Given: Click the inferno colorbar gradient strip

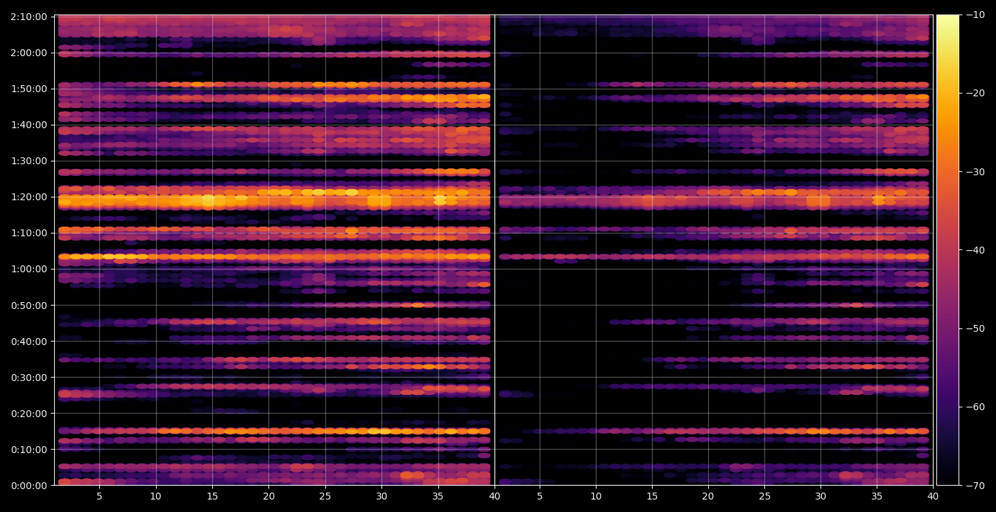Looking at the screenshot, I should point(947,250).
